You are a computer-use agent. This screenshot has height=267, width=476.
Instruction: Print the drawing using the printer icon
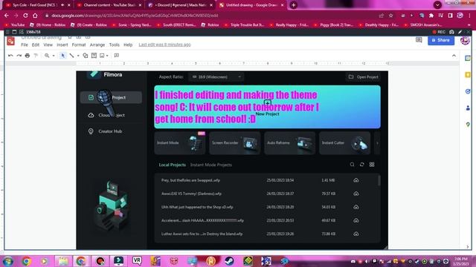click(x=28, y=56)
